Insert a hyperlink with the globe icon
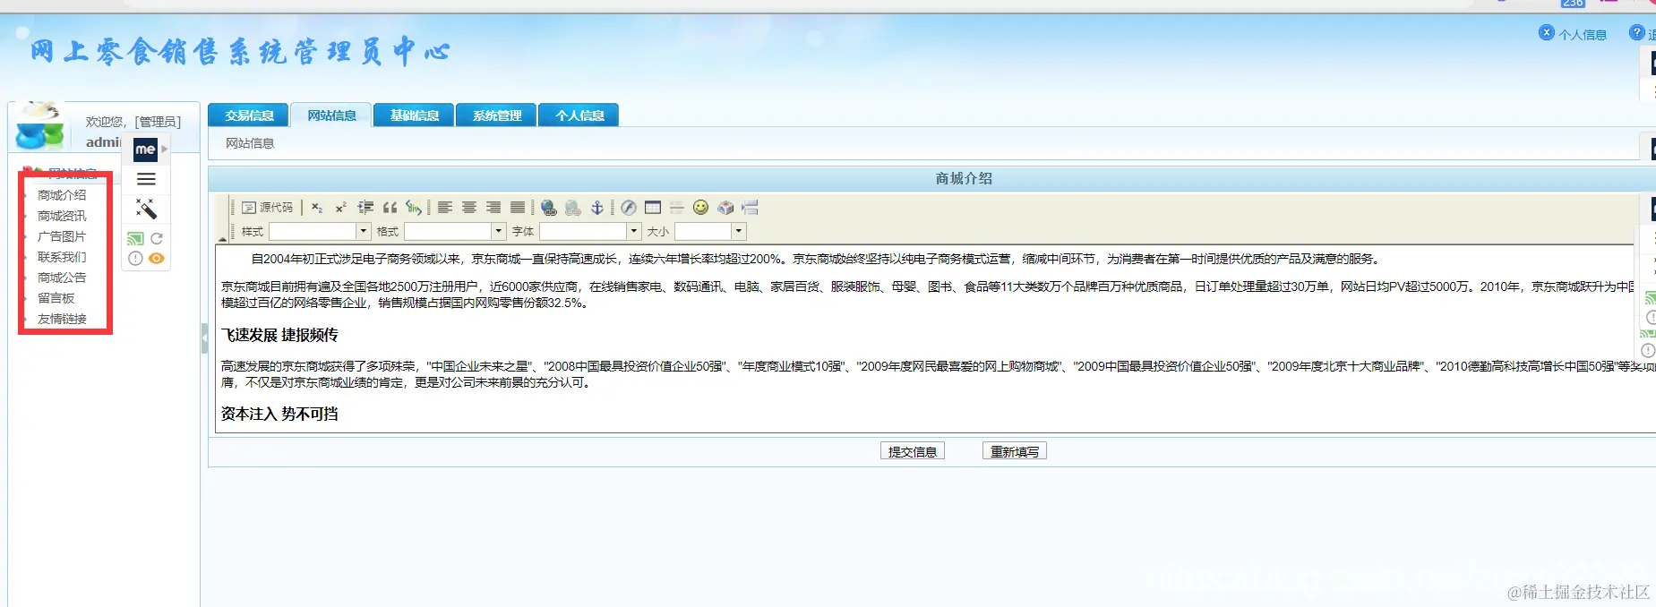Image resolution: width=1656 pixels, height=607 pixels. tap(549, 208)
